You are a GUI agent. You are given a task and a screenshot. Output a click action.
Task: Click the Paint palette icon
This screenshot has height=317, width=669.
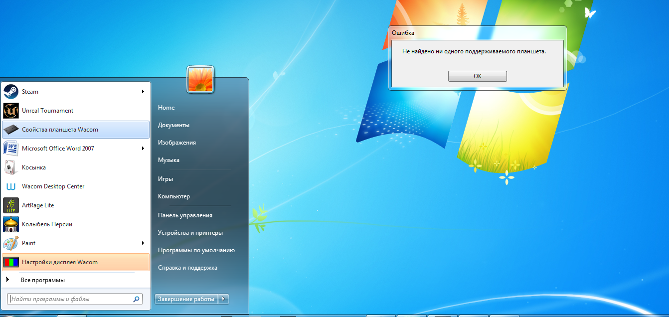tap(11, 243)
